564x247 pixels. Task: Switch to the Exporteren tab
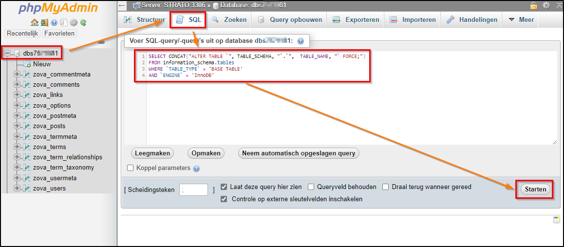pos(356,20)
